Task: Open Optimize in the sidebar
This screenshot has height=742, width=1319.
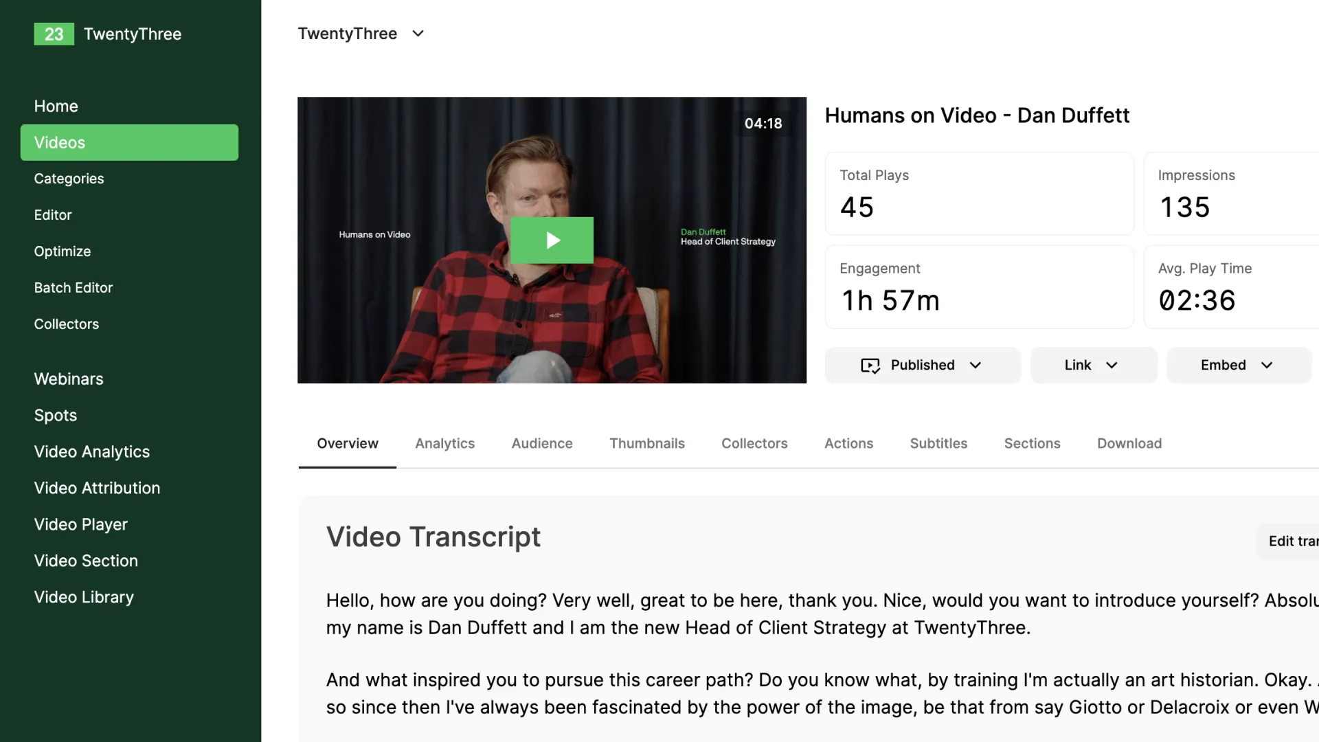Action: (63, 251)
